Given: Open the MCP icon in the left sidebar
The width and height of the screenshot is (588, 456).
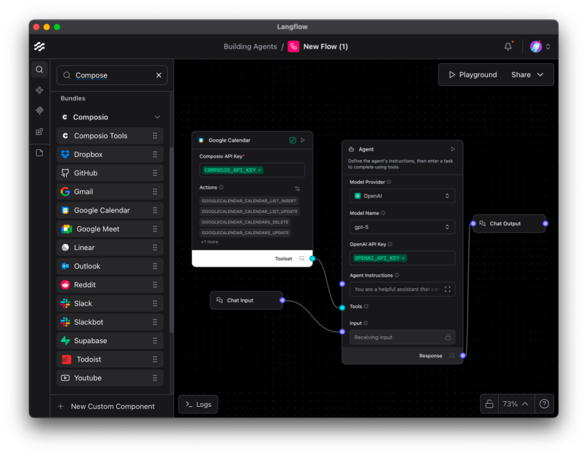Looking at the screenshot, I should coord(40,111).
